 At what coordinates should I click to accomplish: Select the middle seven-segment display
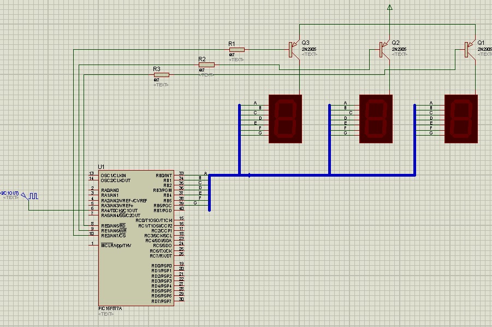(x=376, y=119)
